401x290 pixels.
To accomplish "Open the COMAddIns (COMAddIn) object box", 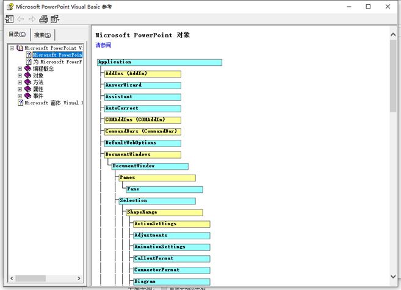I will (x=143, y=120).
